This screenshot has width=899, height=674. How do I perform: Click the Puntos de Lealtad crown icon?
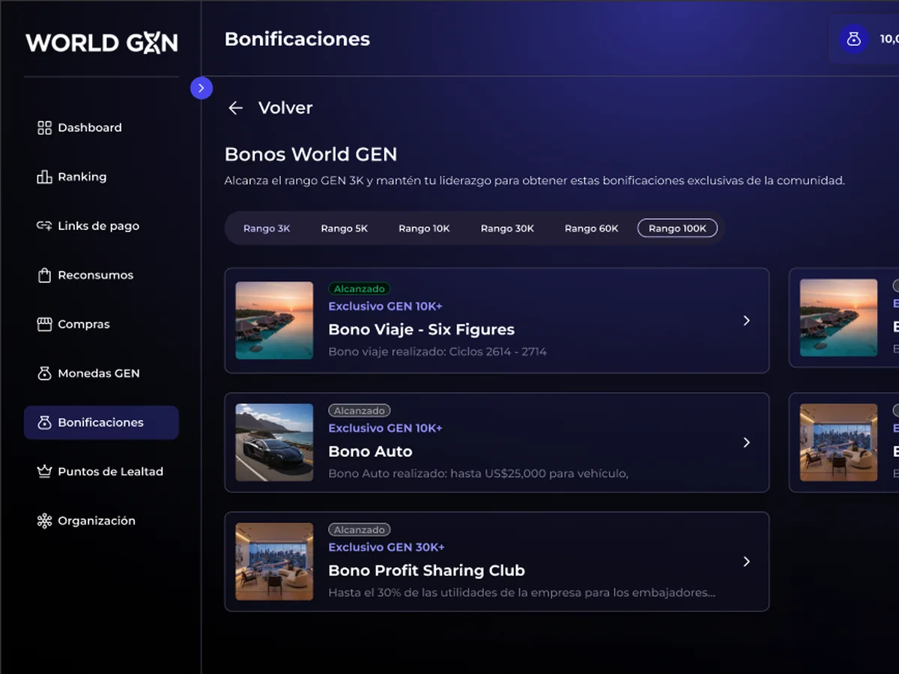point(44,471)
